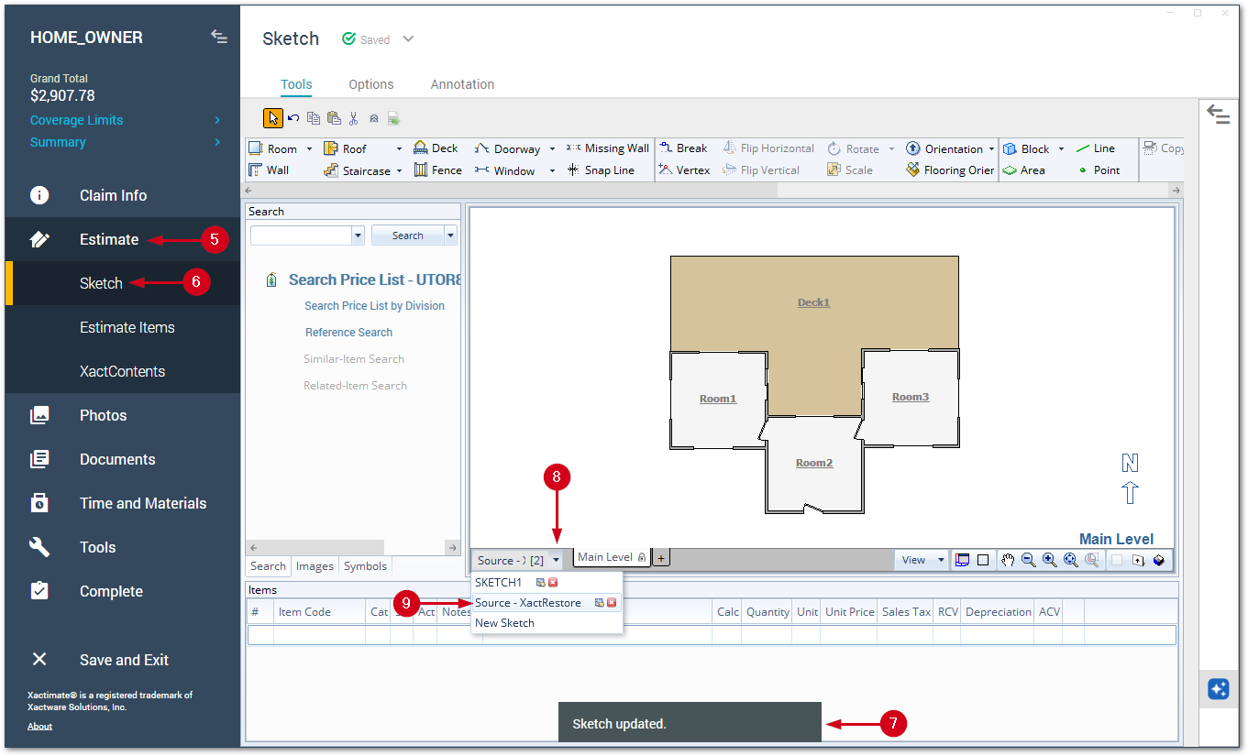Expand the Roof tool dropdown arrow

(x=399, y=149)
